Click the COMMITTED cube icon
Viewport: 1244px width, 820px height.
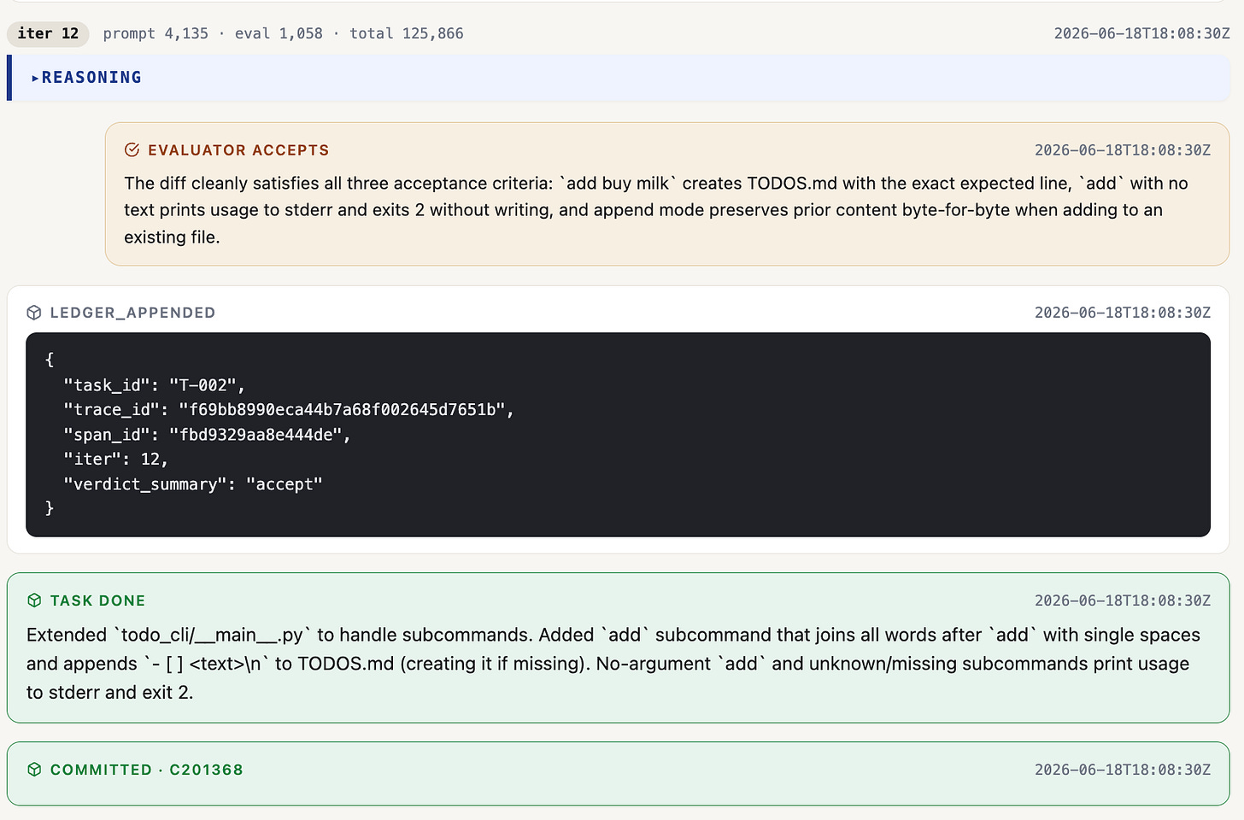tap(34, 770)
